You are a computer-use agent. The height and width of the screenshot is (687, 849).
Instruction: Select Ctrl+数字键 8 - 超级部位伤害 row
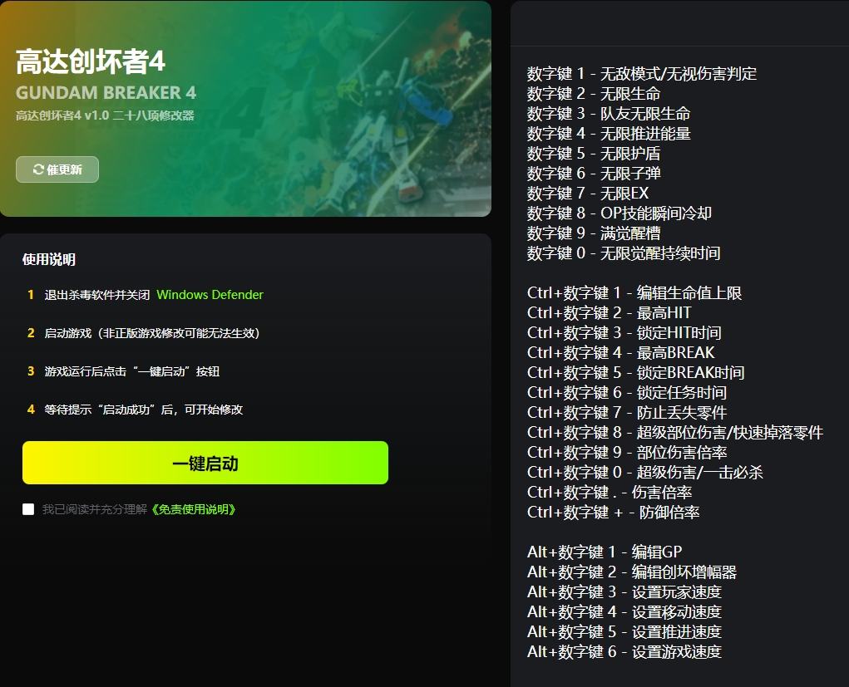675,433
